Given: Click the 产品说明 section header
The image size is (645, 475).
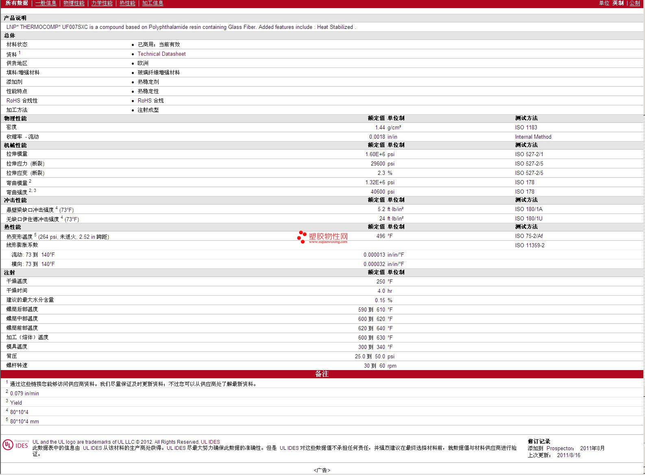Looking at the screenshot, I should tap(15, 18).
